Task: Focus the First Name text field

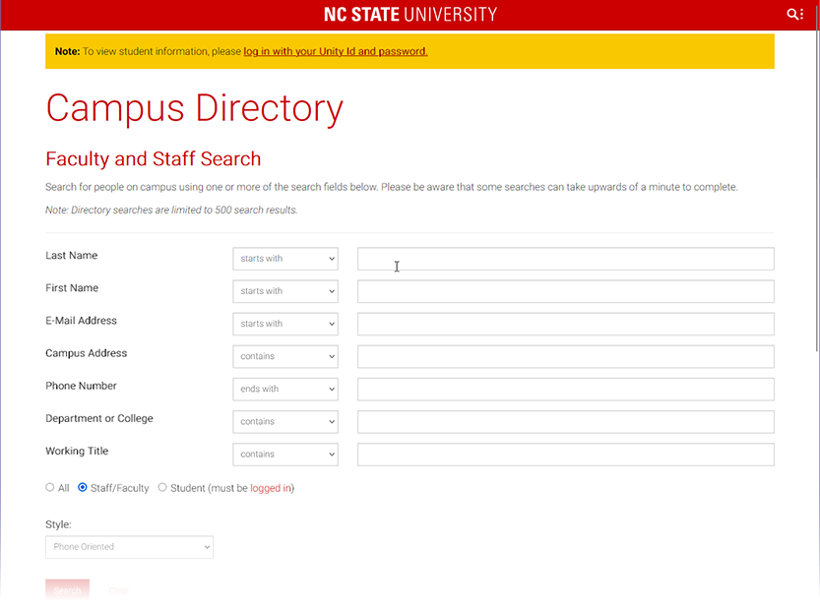Action: [566, 291]
